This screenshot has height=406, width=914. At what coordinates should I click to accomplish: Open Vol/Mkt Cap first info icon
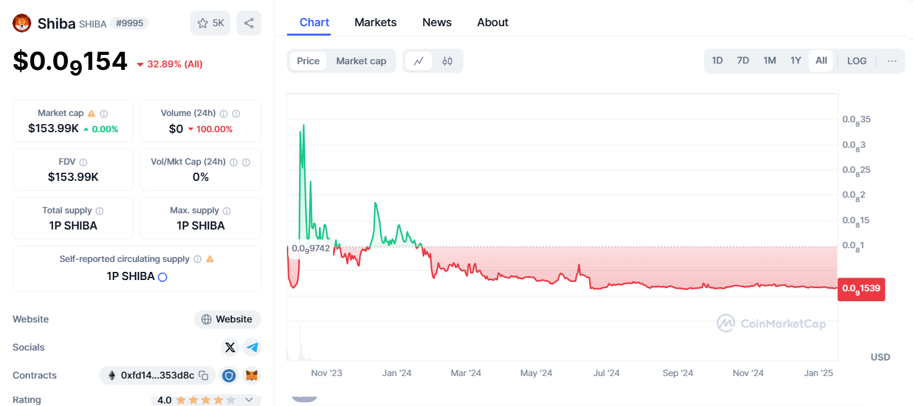tap(233, 162)
